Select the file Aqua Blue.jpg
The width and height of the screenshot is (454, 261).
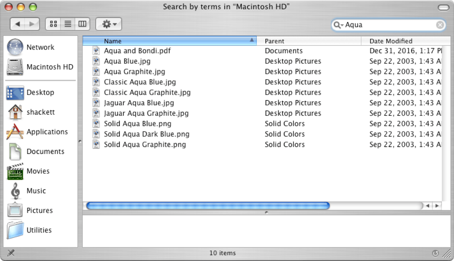point(127,61)
